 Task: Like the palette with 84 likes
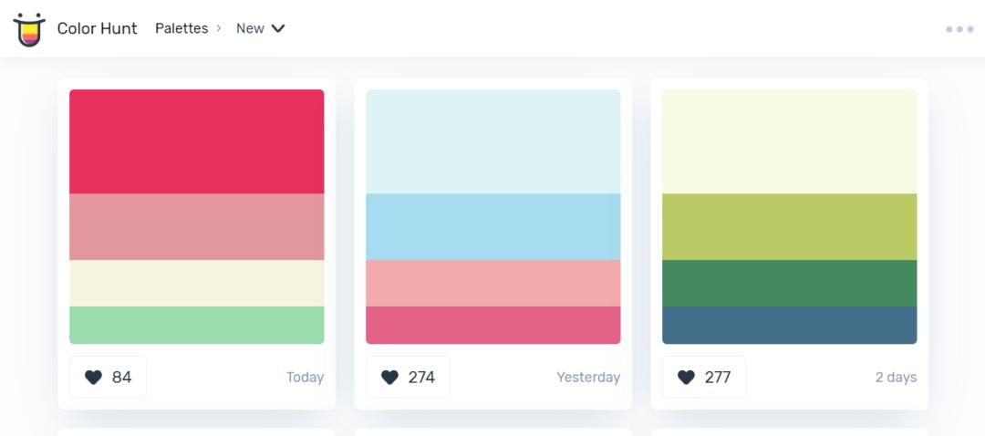point(108,377)
